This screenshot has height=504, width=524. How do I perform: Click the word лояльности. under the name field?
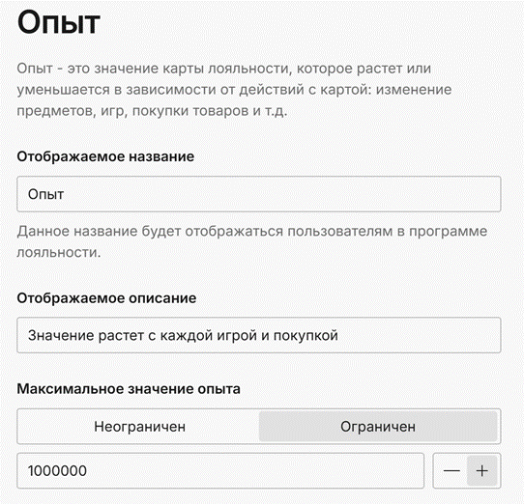59,253
